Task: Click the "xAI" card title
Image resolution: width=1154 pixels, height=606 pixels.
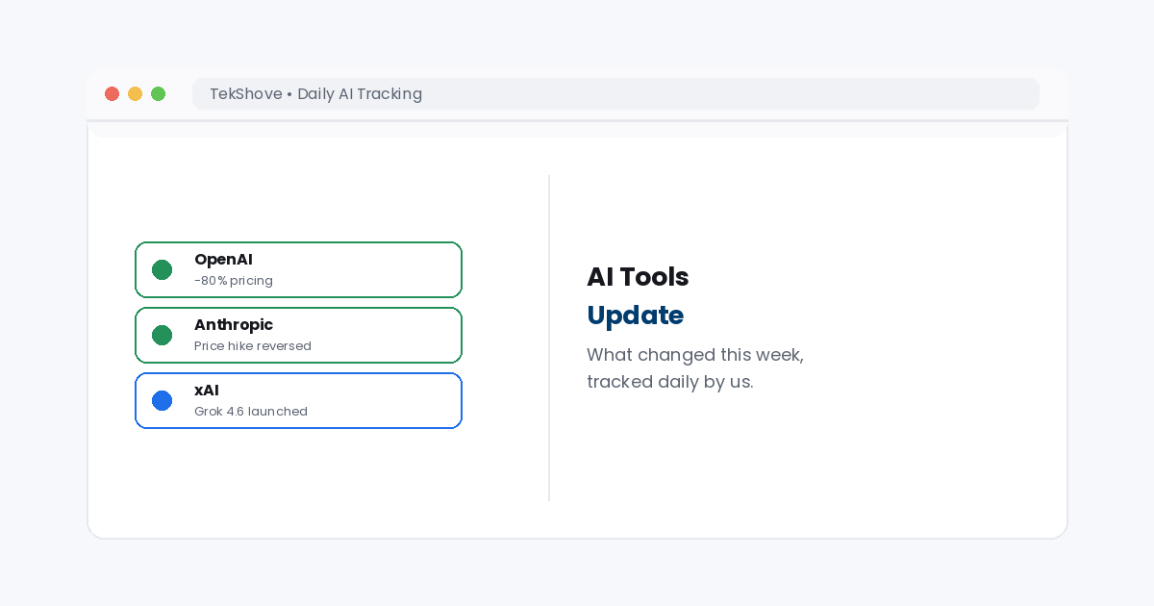Action: (x=207, y=391)
